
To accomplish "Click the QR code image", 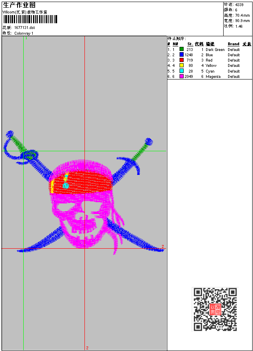I will tap(215, 309).
